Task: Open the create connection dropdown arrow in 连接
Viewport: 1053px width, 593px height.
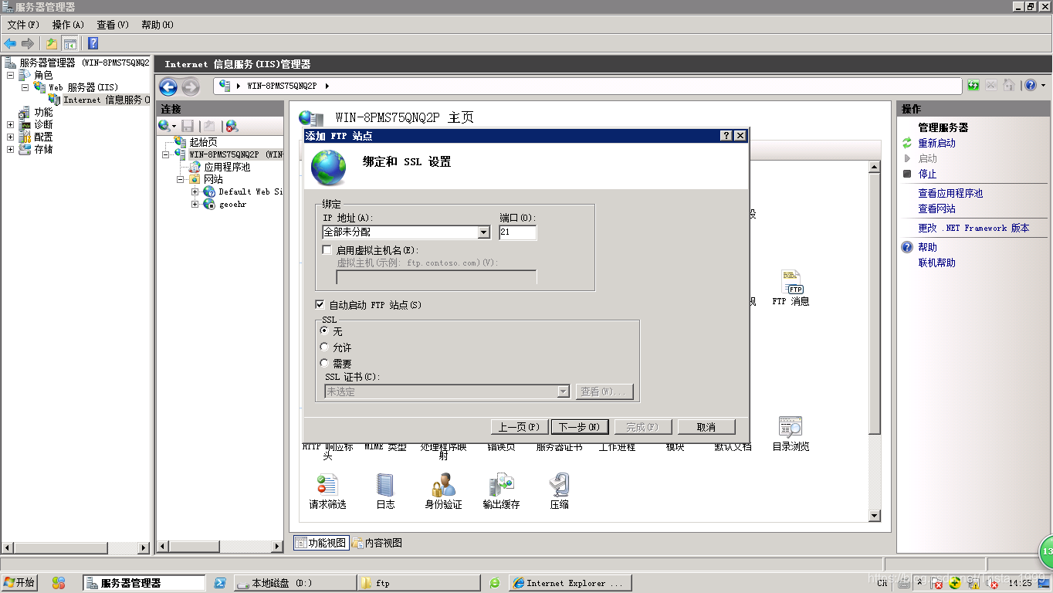Action: coord(174,126)
